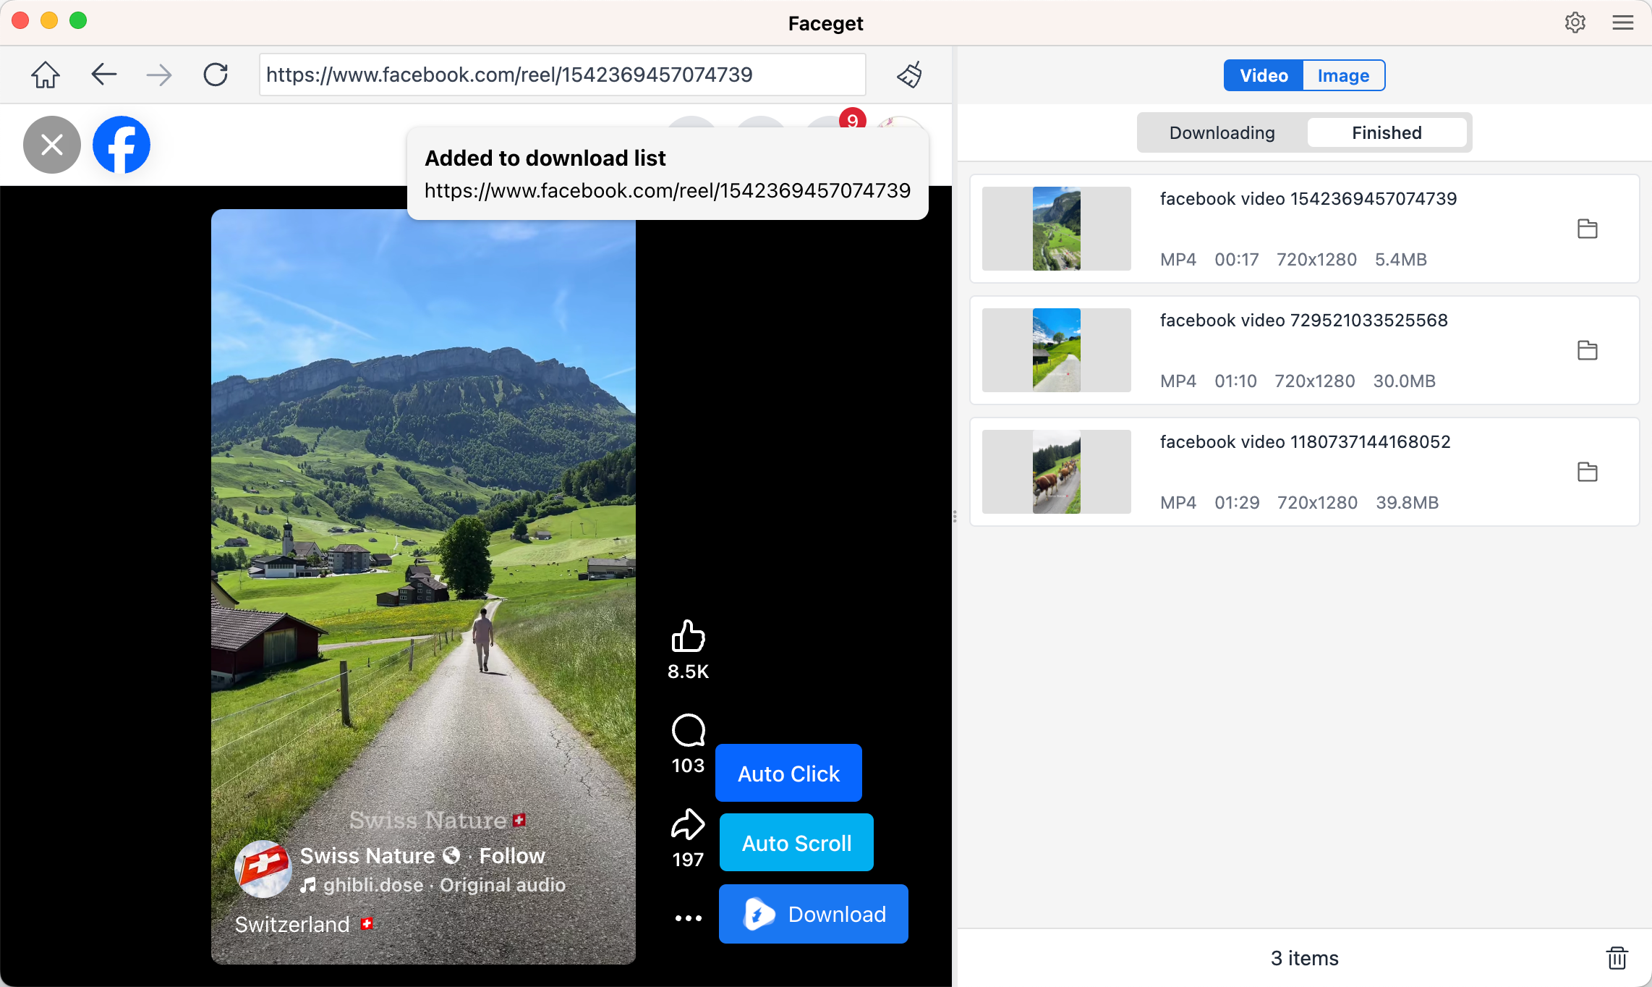Open folder for facebook video 1542369457074739
The image size is (1652, 987).
(1588, 229)
